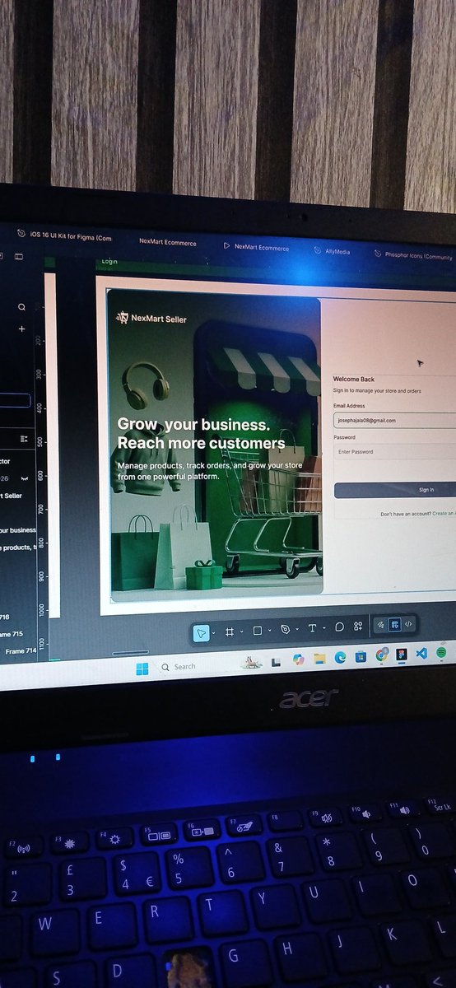Select the Move tool in Figma toolbar
Image resolution: width=456 pixels, height=988 pixels.
pos(200,632)
